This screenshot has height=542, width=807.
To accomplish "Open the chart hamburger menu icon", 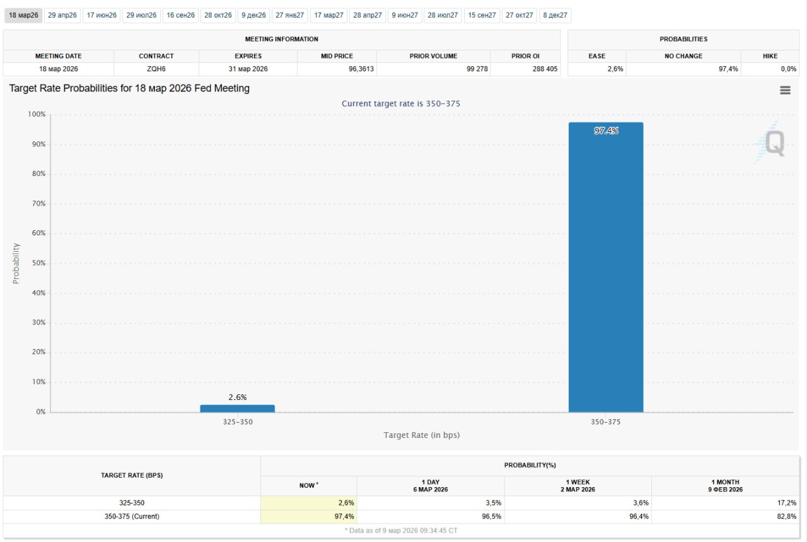I will click(785, 90).
